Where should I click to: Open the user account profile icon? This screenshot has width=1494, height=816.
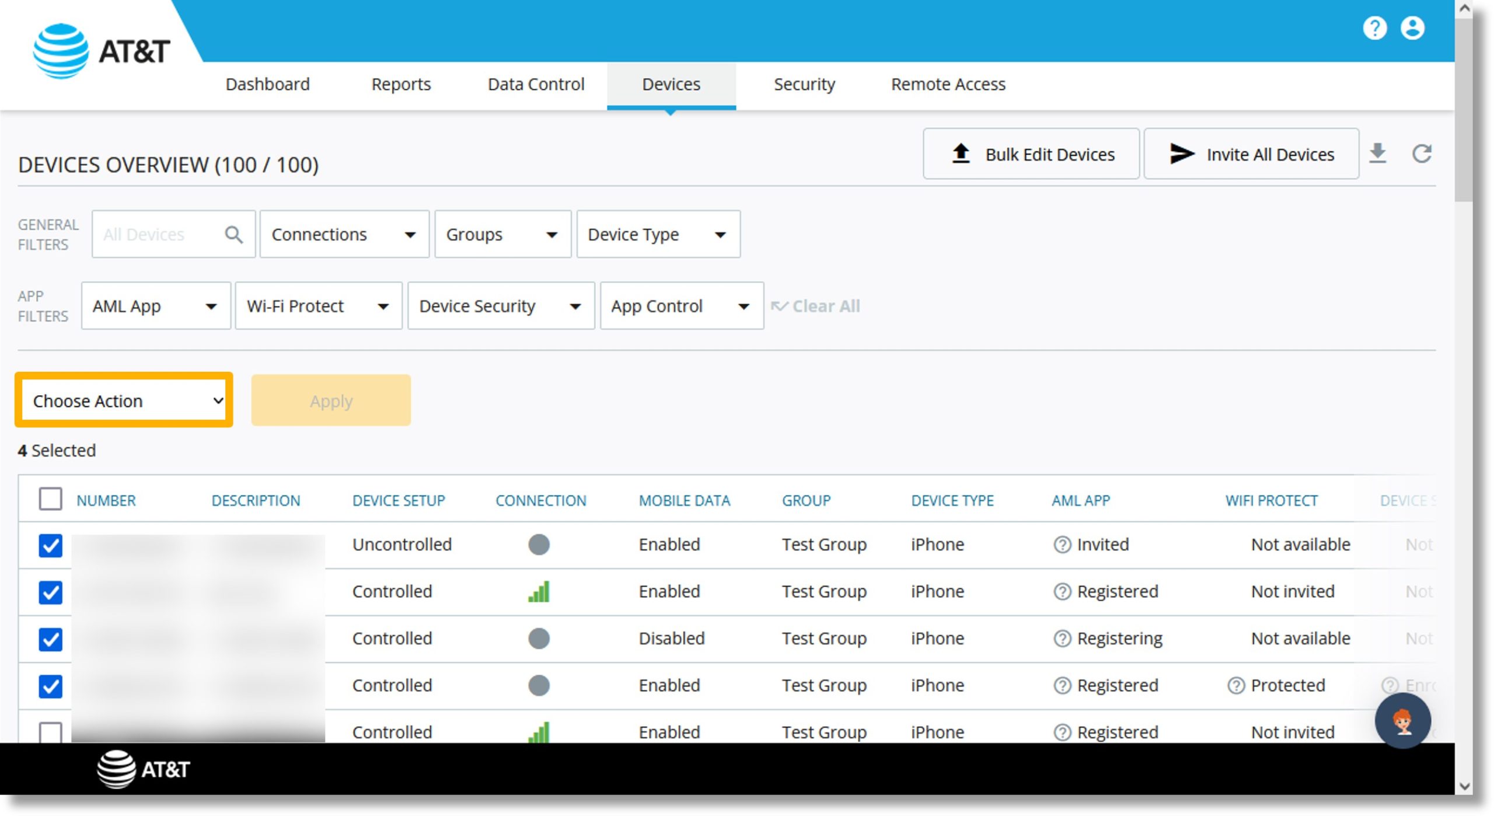(x=1412, y=27)
